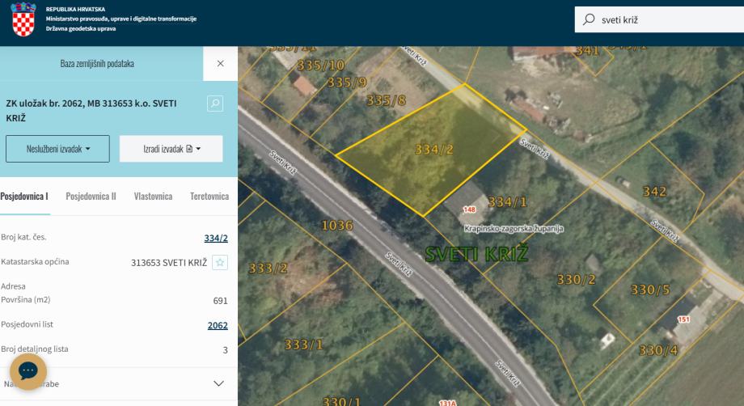Click parcel label 330/4 on map
Image resolution: width=744 pixels, height=406 pixels.
(x=658, y=350)
